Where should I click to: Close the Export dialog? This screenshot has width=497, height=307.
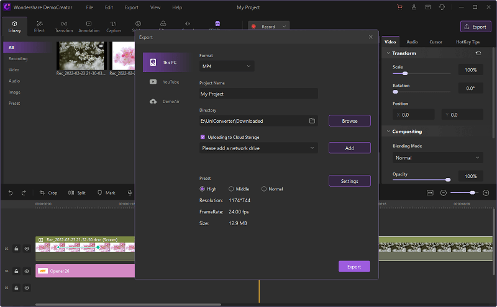coord(370,37)
